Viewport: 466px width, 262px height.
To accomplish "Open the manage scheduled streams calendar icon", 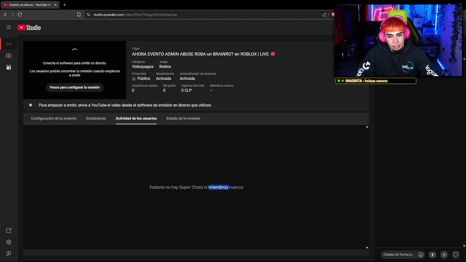I will pos(9,67).
